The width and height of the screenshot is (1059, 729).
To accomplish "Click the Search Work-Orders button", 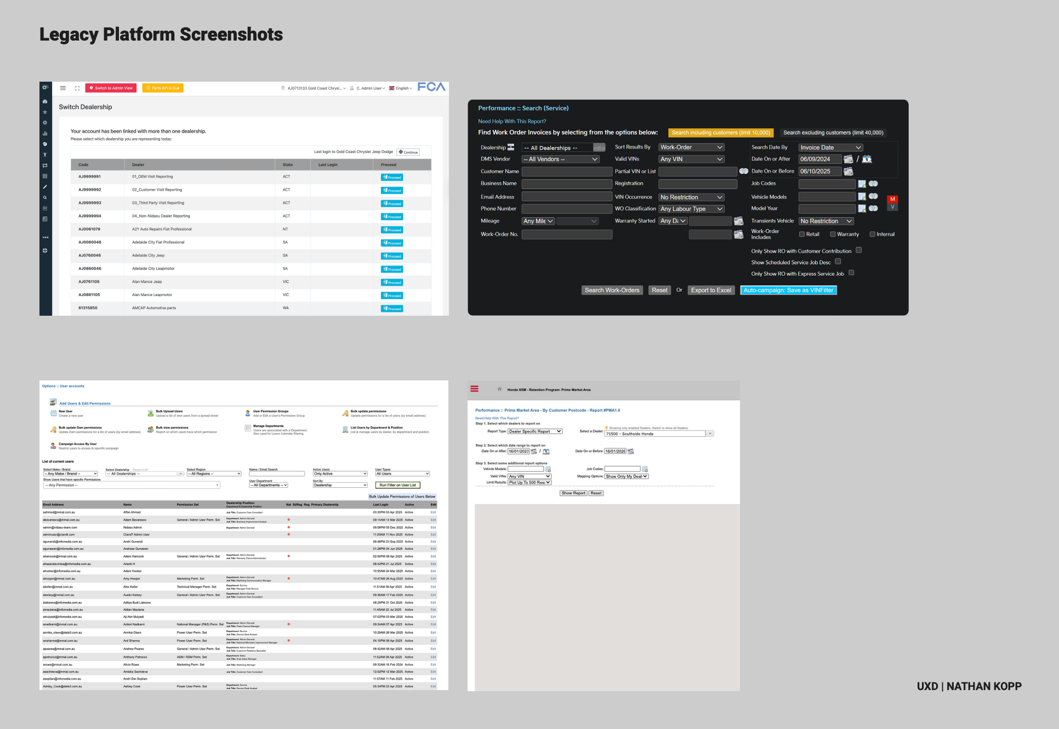I will point(612,291).
